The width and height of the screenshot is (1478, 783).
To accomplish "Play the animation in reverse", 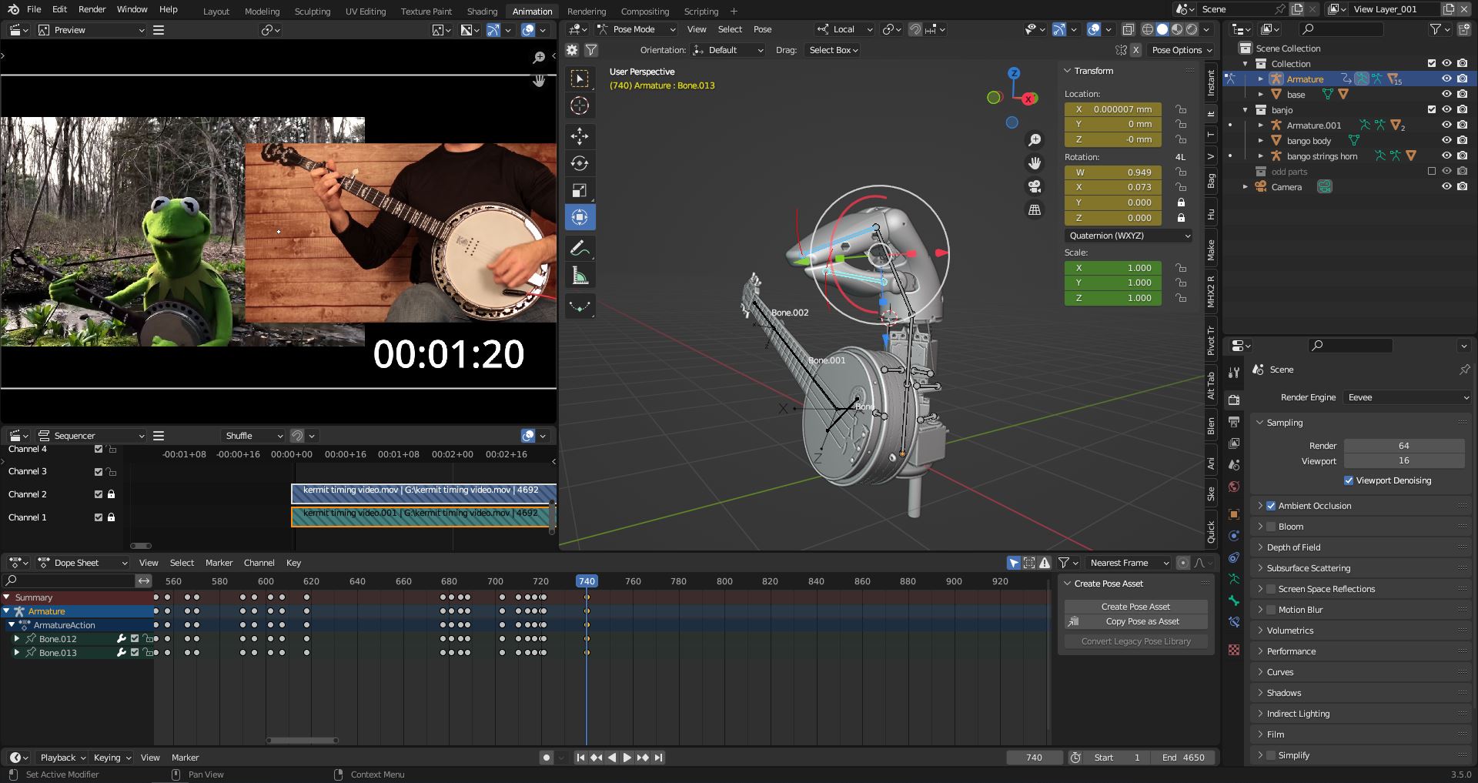I will point(612,758).
